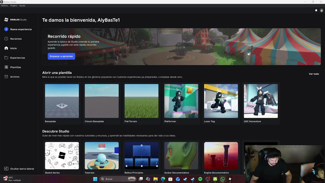Open the Roblox Principles card thumbnail
325x183 pixels.
click(141, 156)
